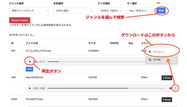Viewport: 187px width, 107px height.
Task: Click the playback speed icon in popup
Action: click(150, 60)
